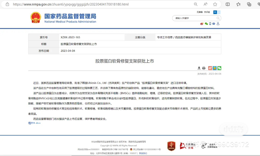The image size is (260, 156).
Task: Click the NMPA national emblem logo
Action: [36, 18]
